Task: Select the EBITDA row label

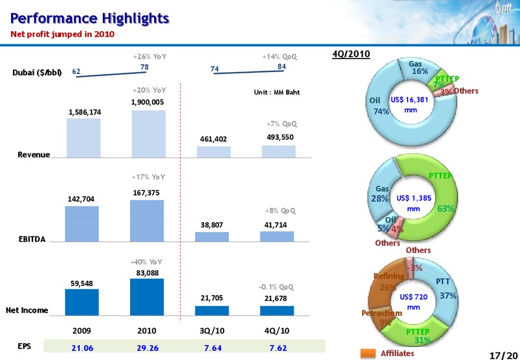Action: [x=32, y=239]
